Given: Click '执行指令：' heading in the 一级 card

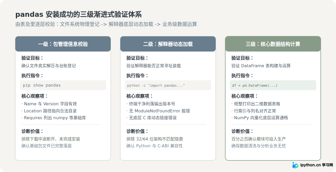Looking at the screenshot, I should [x=32, y=76].
